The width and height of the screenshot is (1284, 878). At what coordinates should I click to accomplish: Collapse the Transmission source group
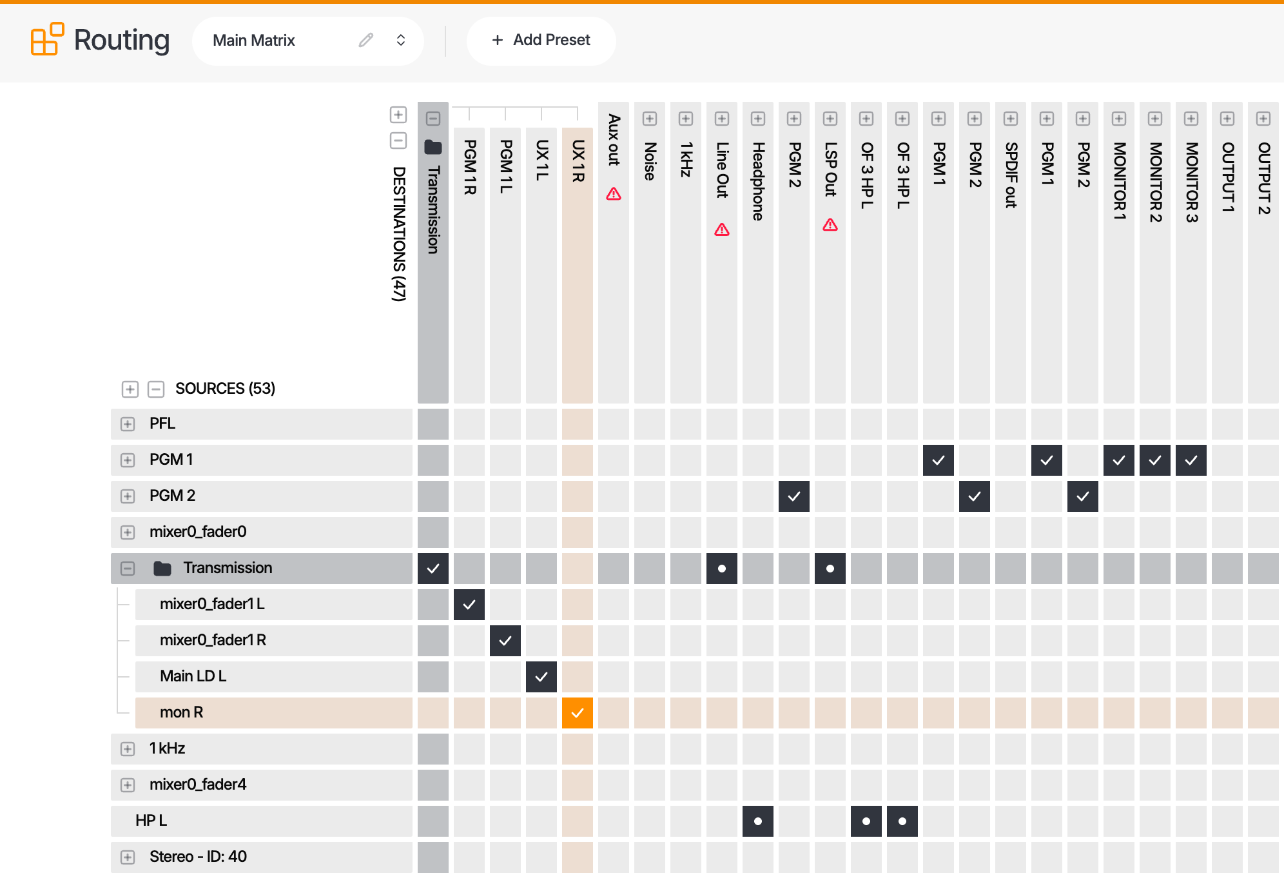point(128,568)
